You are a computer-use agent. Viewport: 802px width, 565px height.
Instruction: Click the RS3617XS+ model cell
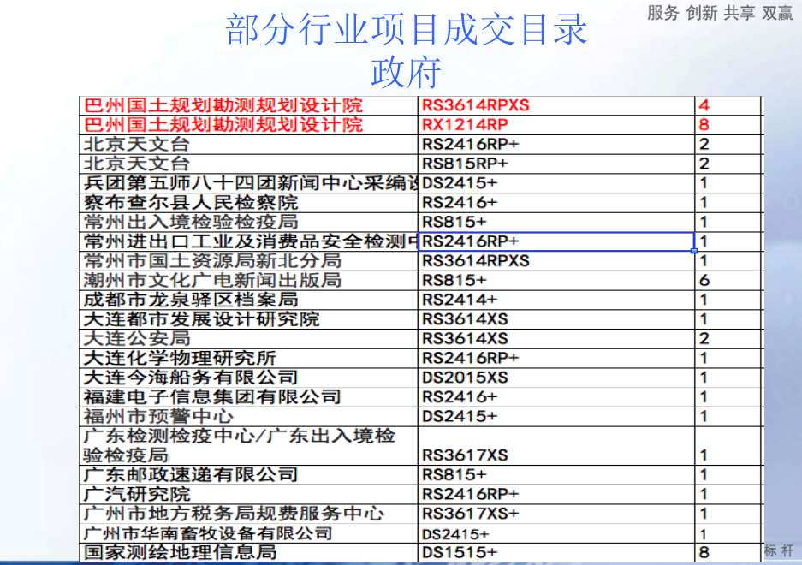click(556, 514)
